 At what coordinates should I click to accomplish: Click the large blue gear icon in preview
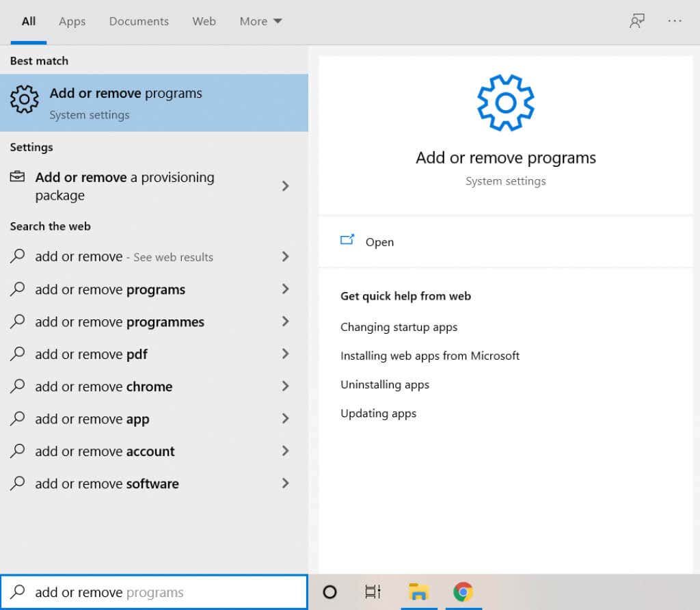pyautogui.click(x=505, y=103)
